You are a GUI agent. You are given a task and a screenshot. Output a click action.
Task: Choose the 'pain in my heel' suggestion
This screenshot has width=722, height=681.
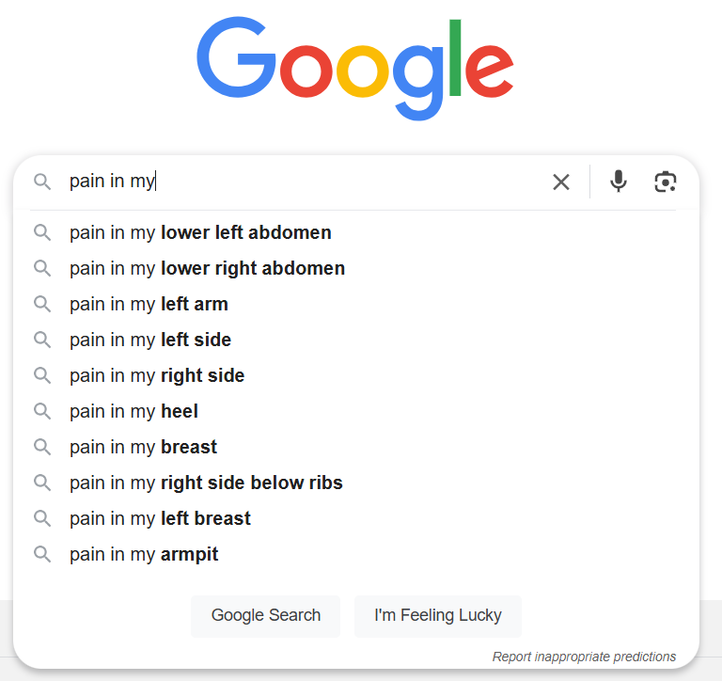point(133,411)
